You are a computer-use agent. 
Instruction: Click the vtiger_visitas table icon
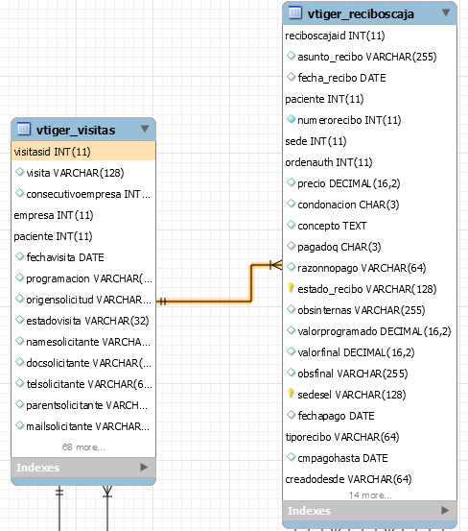pyautogui.click(x=24, y=129)
